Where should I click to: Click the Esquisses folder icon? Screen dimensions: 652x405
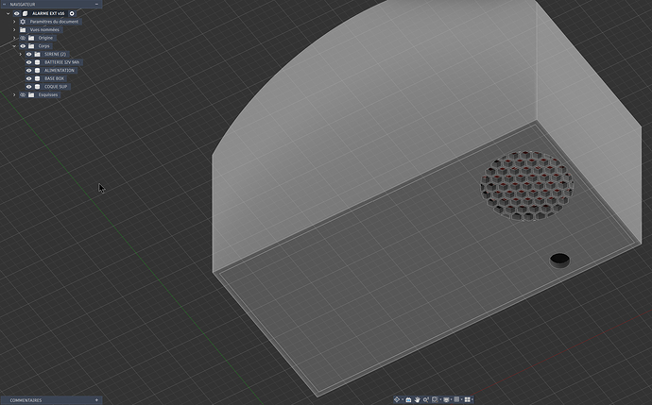(x=31, y=94)
